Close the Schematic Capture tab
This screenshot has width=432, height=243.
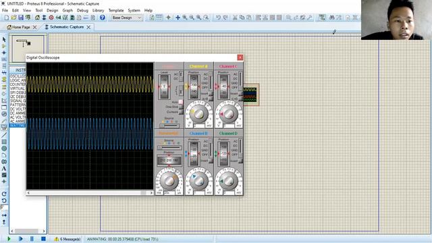pos(88,27)
